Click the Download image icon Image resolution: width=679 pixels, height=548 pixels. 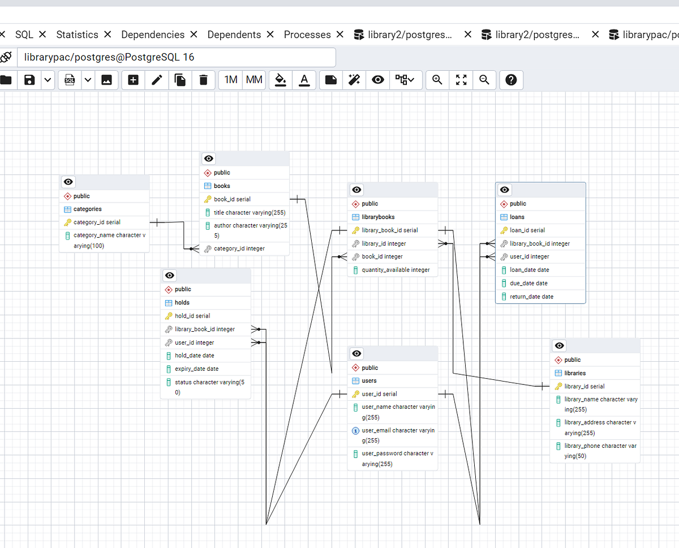pos(108,80)
